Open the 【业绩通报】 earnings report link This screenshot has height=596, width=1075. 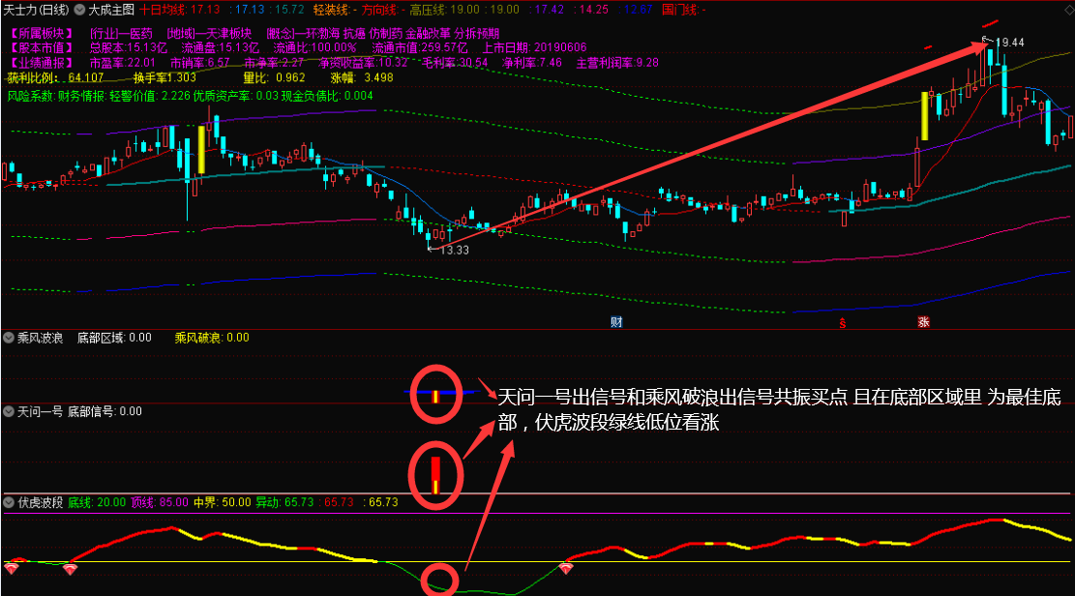(41, 62)
